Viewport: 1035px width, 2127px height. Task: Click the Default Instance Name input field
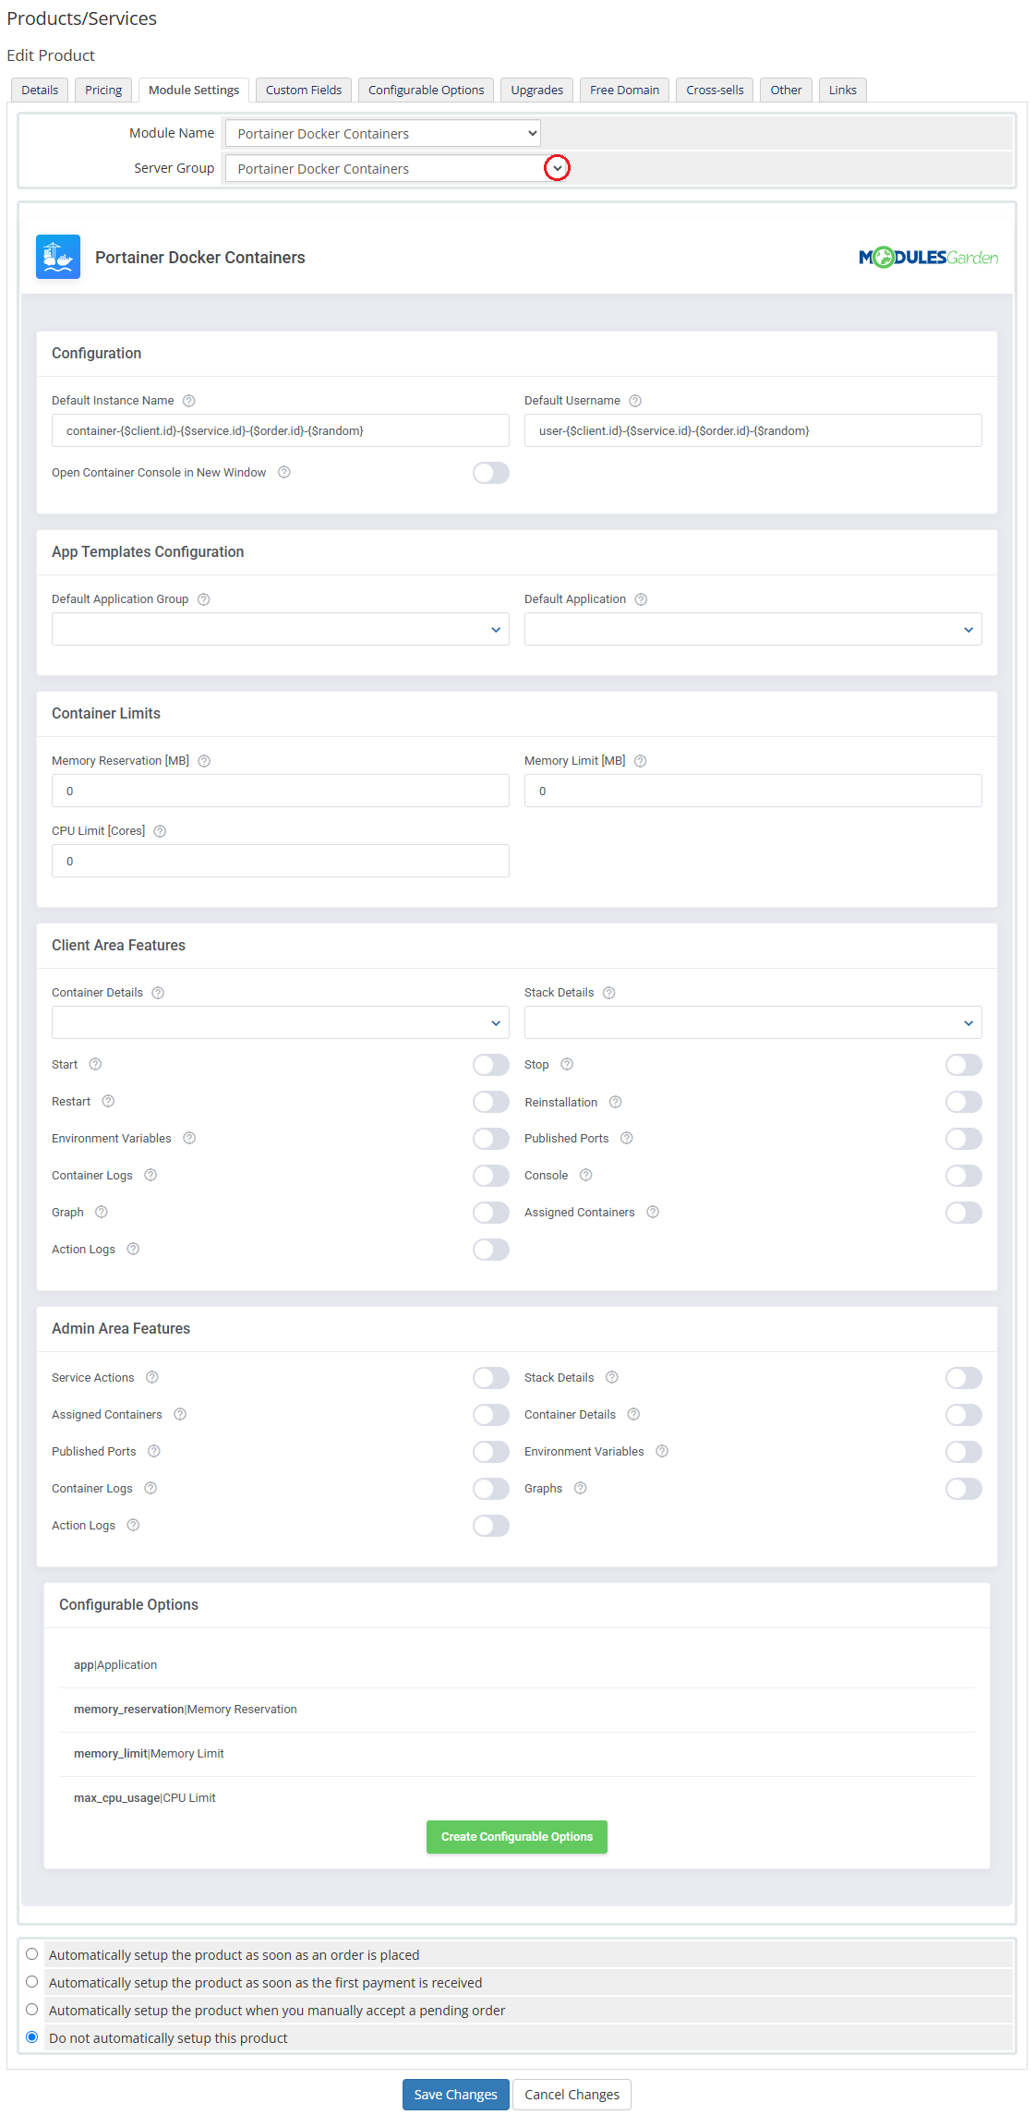281,430
